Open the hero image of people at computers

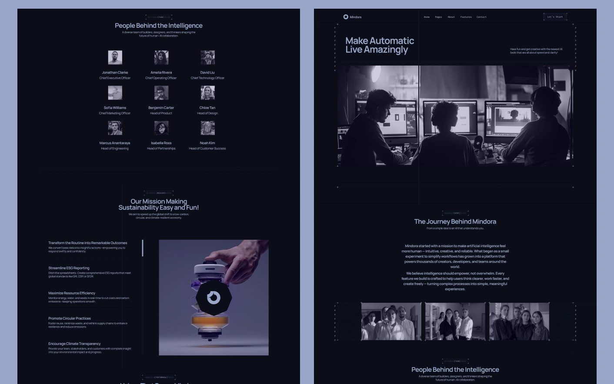[x=455, y=116]
